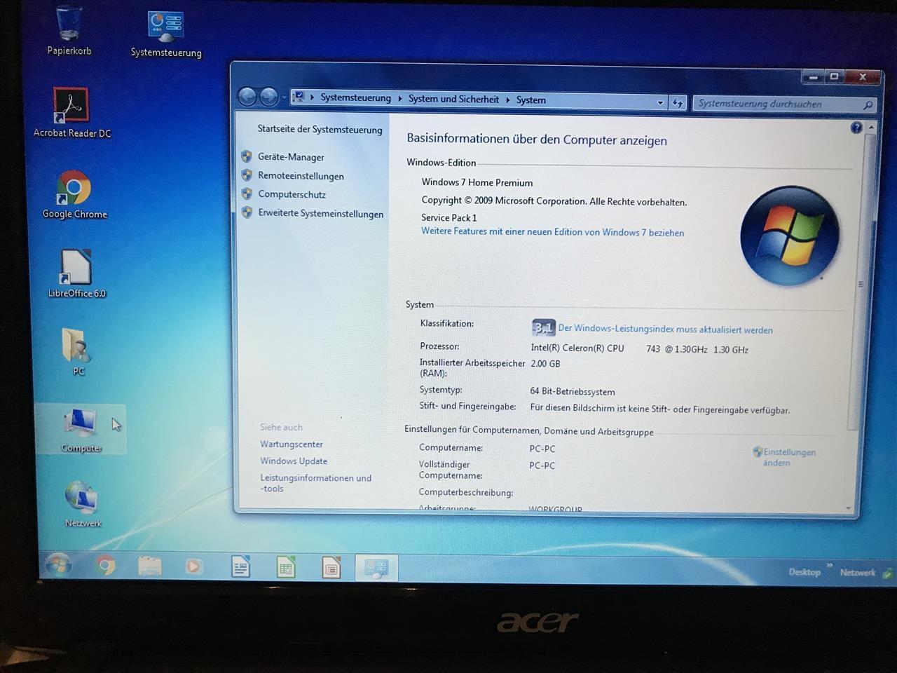Open Windows Update link
This screenshot has width=897, height=673.
pyautogui.click(x=294, y=461)
